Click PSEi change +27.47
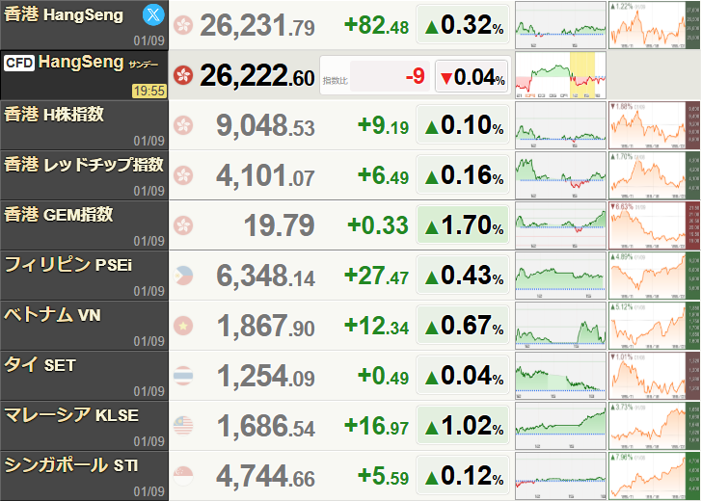The width and height of the screenshot is (701, 501). coord(376,276)
